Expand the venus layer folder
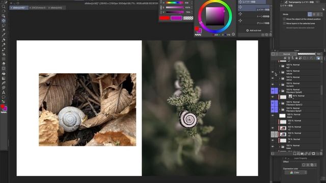 [280, 78]
